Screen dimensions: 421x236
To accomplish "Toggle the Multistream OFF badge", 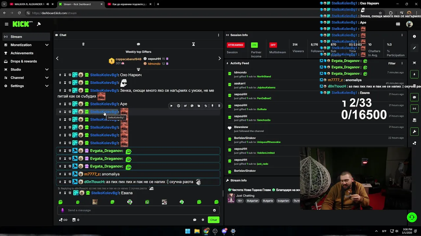I will [273, 45].
